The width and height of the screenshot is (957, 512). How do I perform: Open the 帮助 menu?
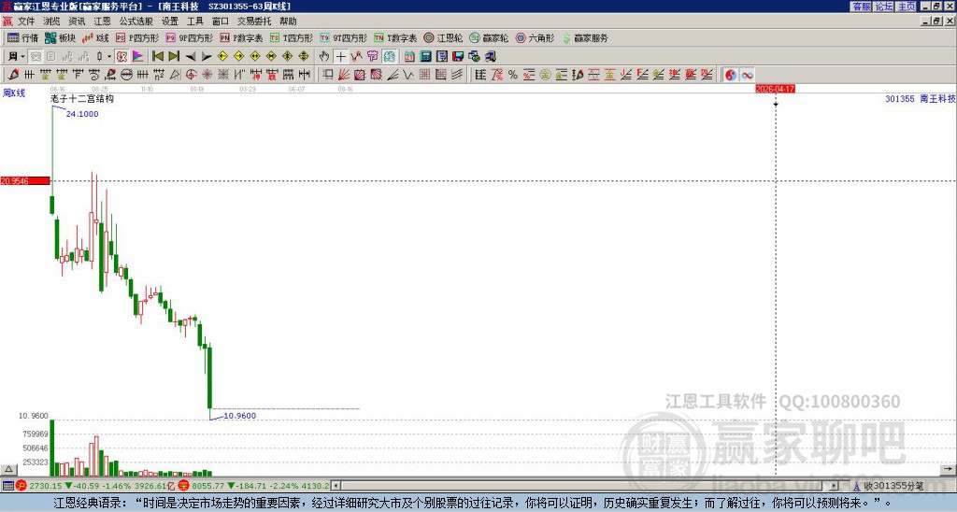(x=288, y=21)
